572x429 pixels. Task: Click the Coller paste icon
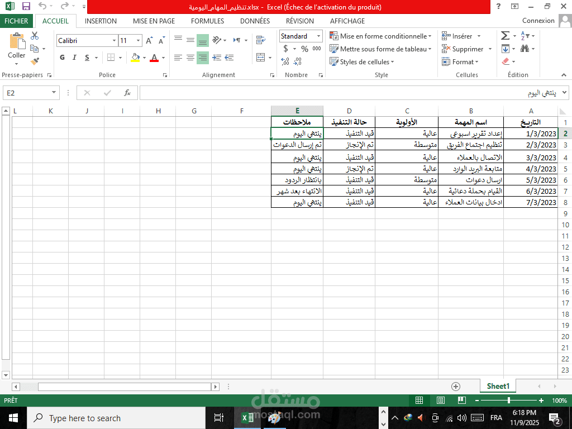[17, 41]
